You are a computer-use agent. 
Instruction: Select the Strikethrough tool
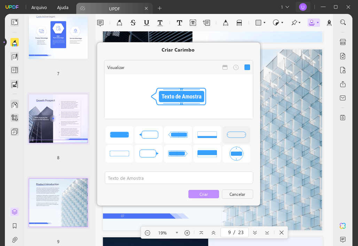pyautogui.click(x=133, y=23)
